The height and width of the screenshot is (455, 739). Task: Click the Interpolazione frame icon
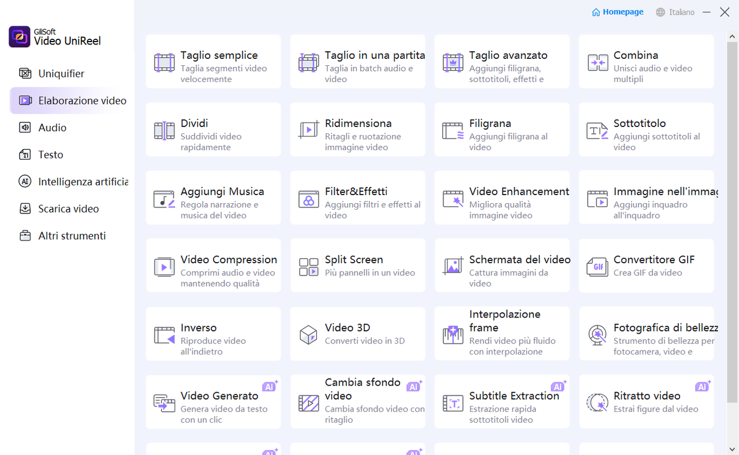(x=453, y=335)
